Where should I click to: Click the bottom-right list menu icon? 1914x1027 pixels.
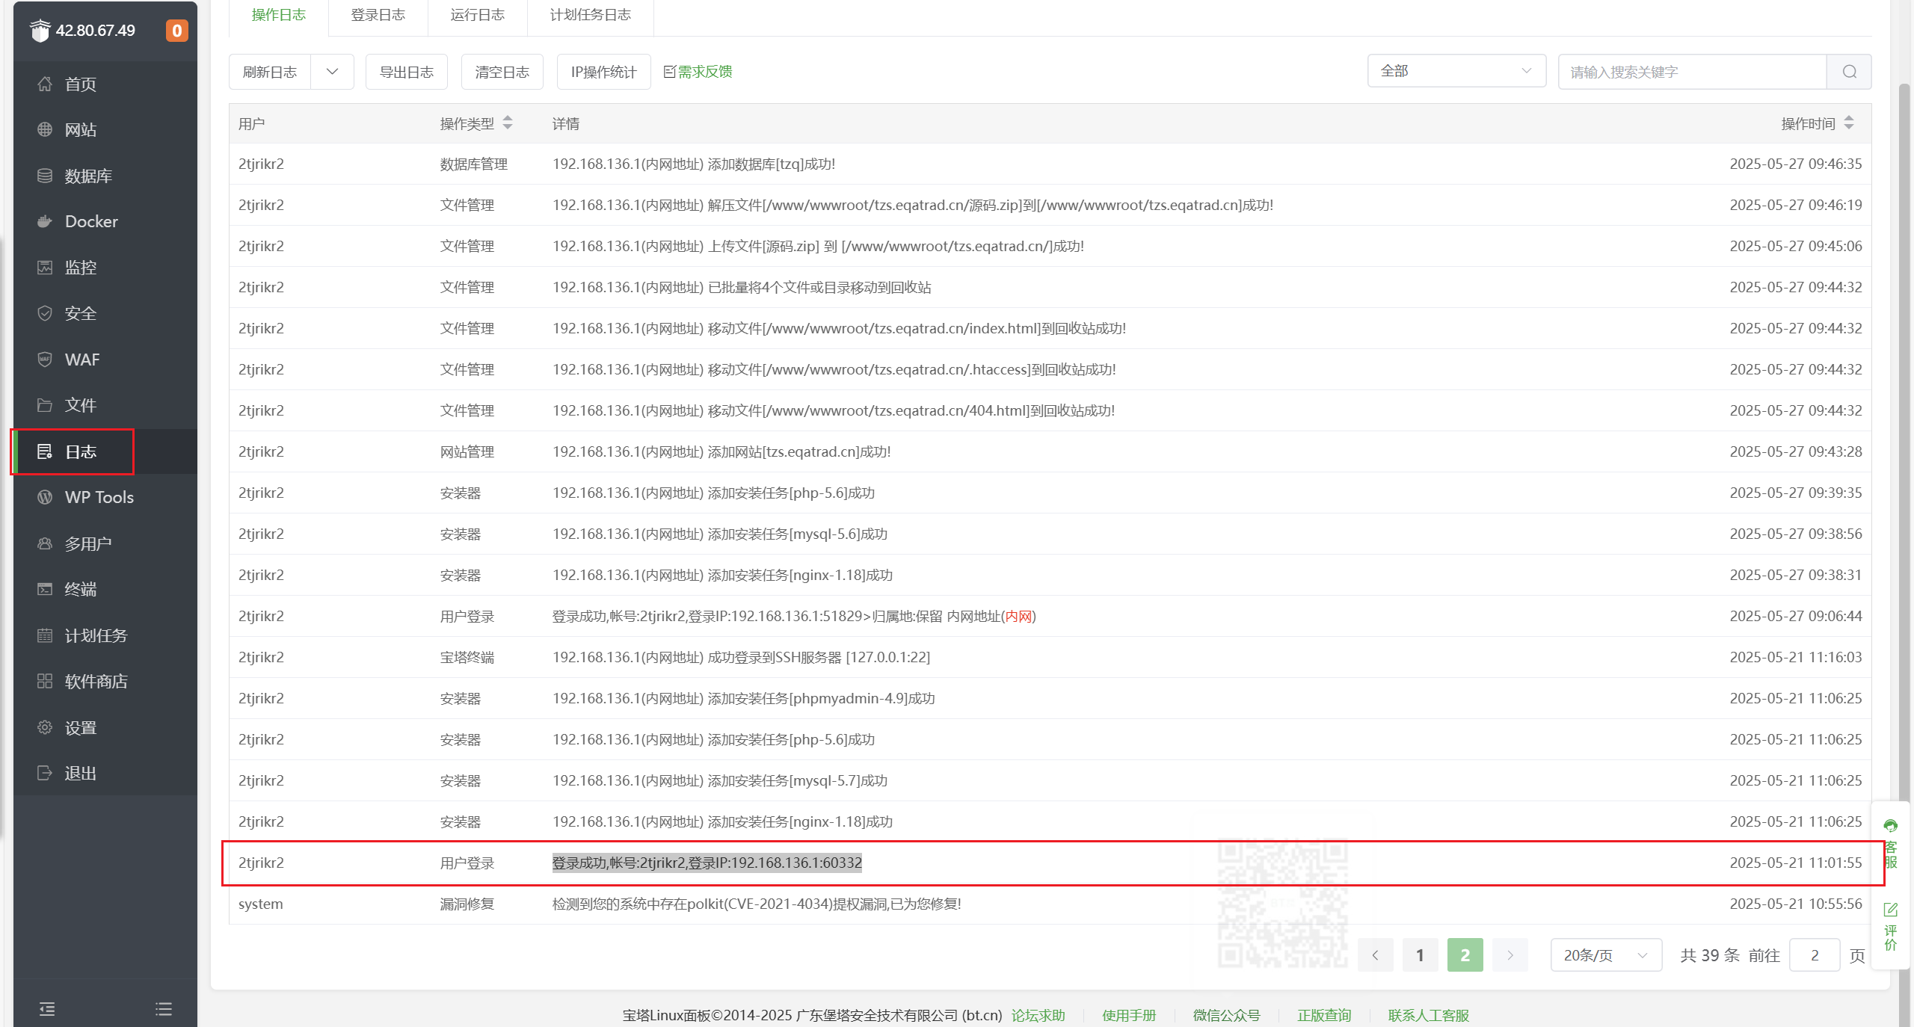(164, 1009)
